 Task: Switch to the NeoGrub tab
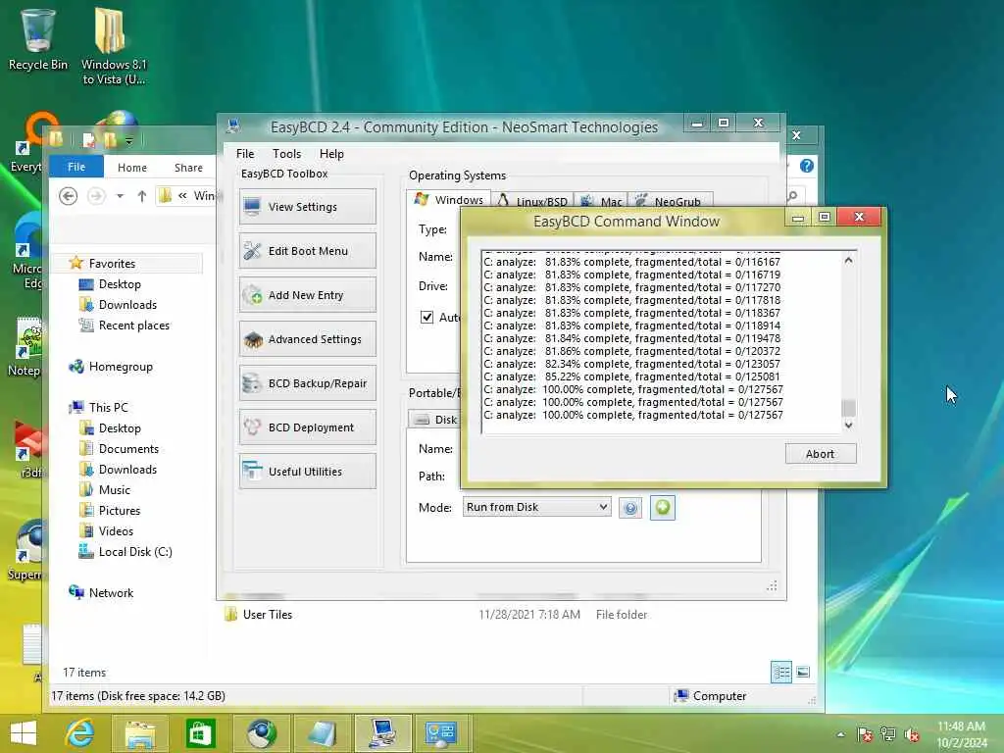click(x=669, y=201)
